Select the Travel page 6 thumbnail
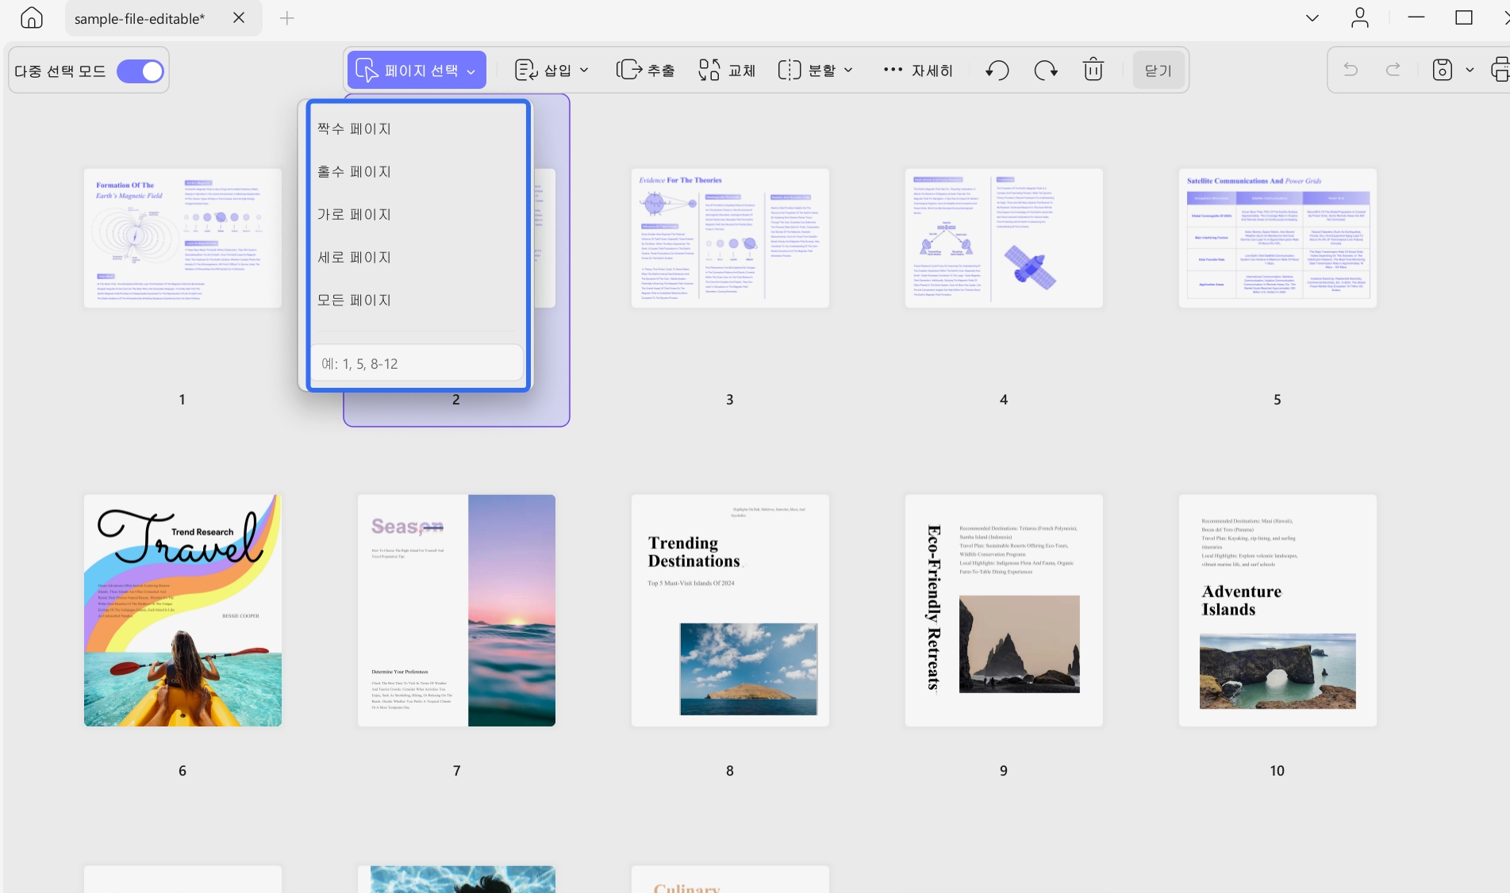This screenshot has height=893, width=1510. pos(183,611)
